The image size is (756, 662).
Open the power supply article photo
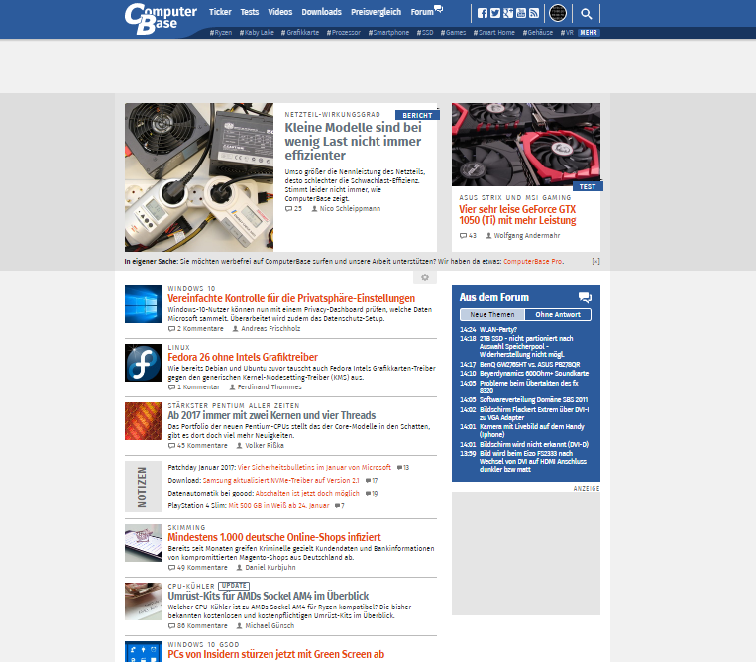(x=199, y=177)
